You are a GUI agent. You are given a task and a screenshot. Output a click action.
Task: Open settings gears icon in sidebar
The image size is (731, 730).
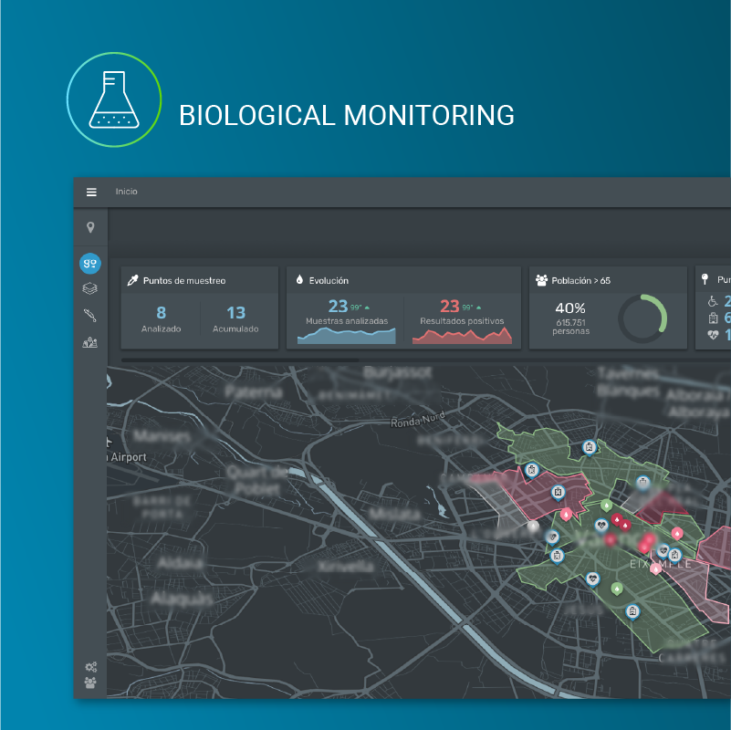(90, 667)
